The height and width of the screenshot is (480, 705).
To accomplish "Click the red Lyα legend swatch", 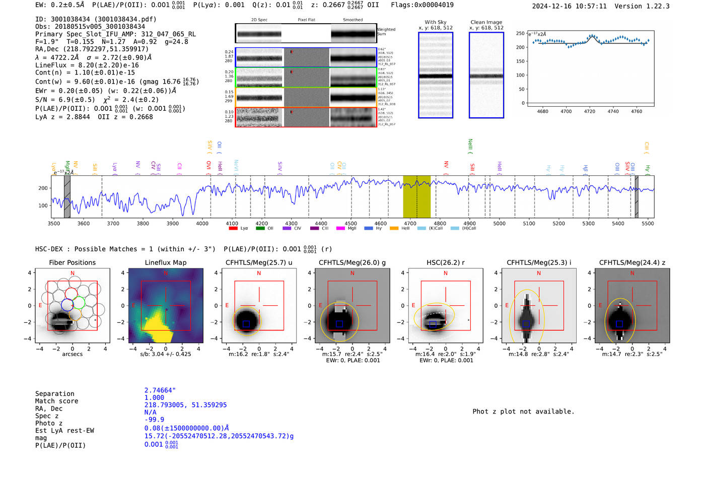I will pyautogui.click(x=233, y=228).
